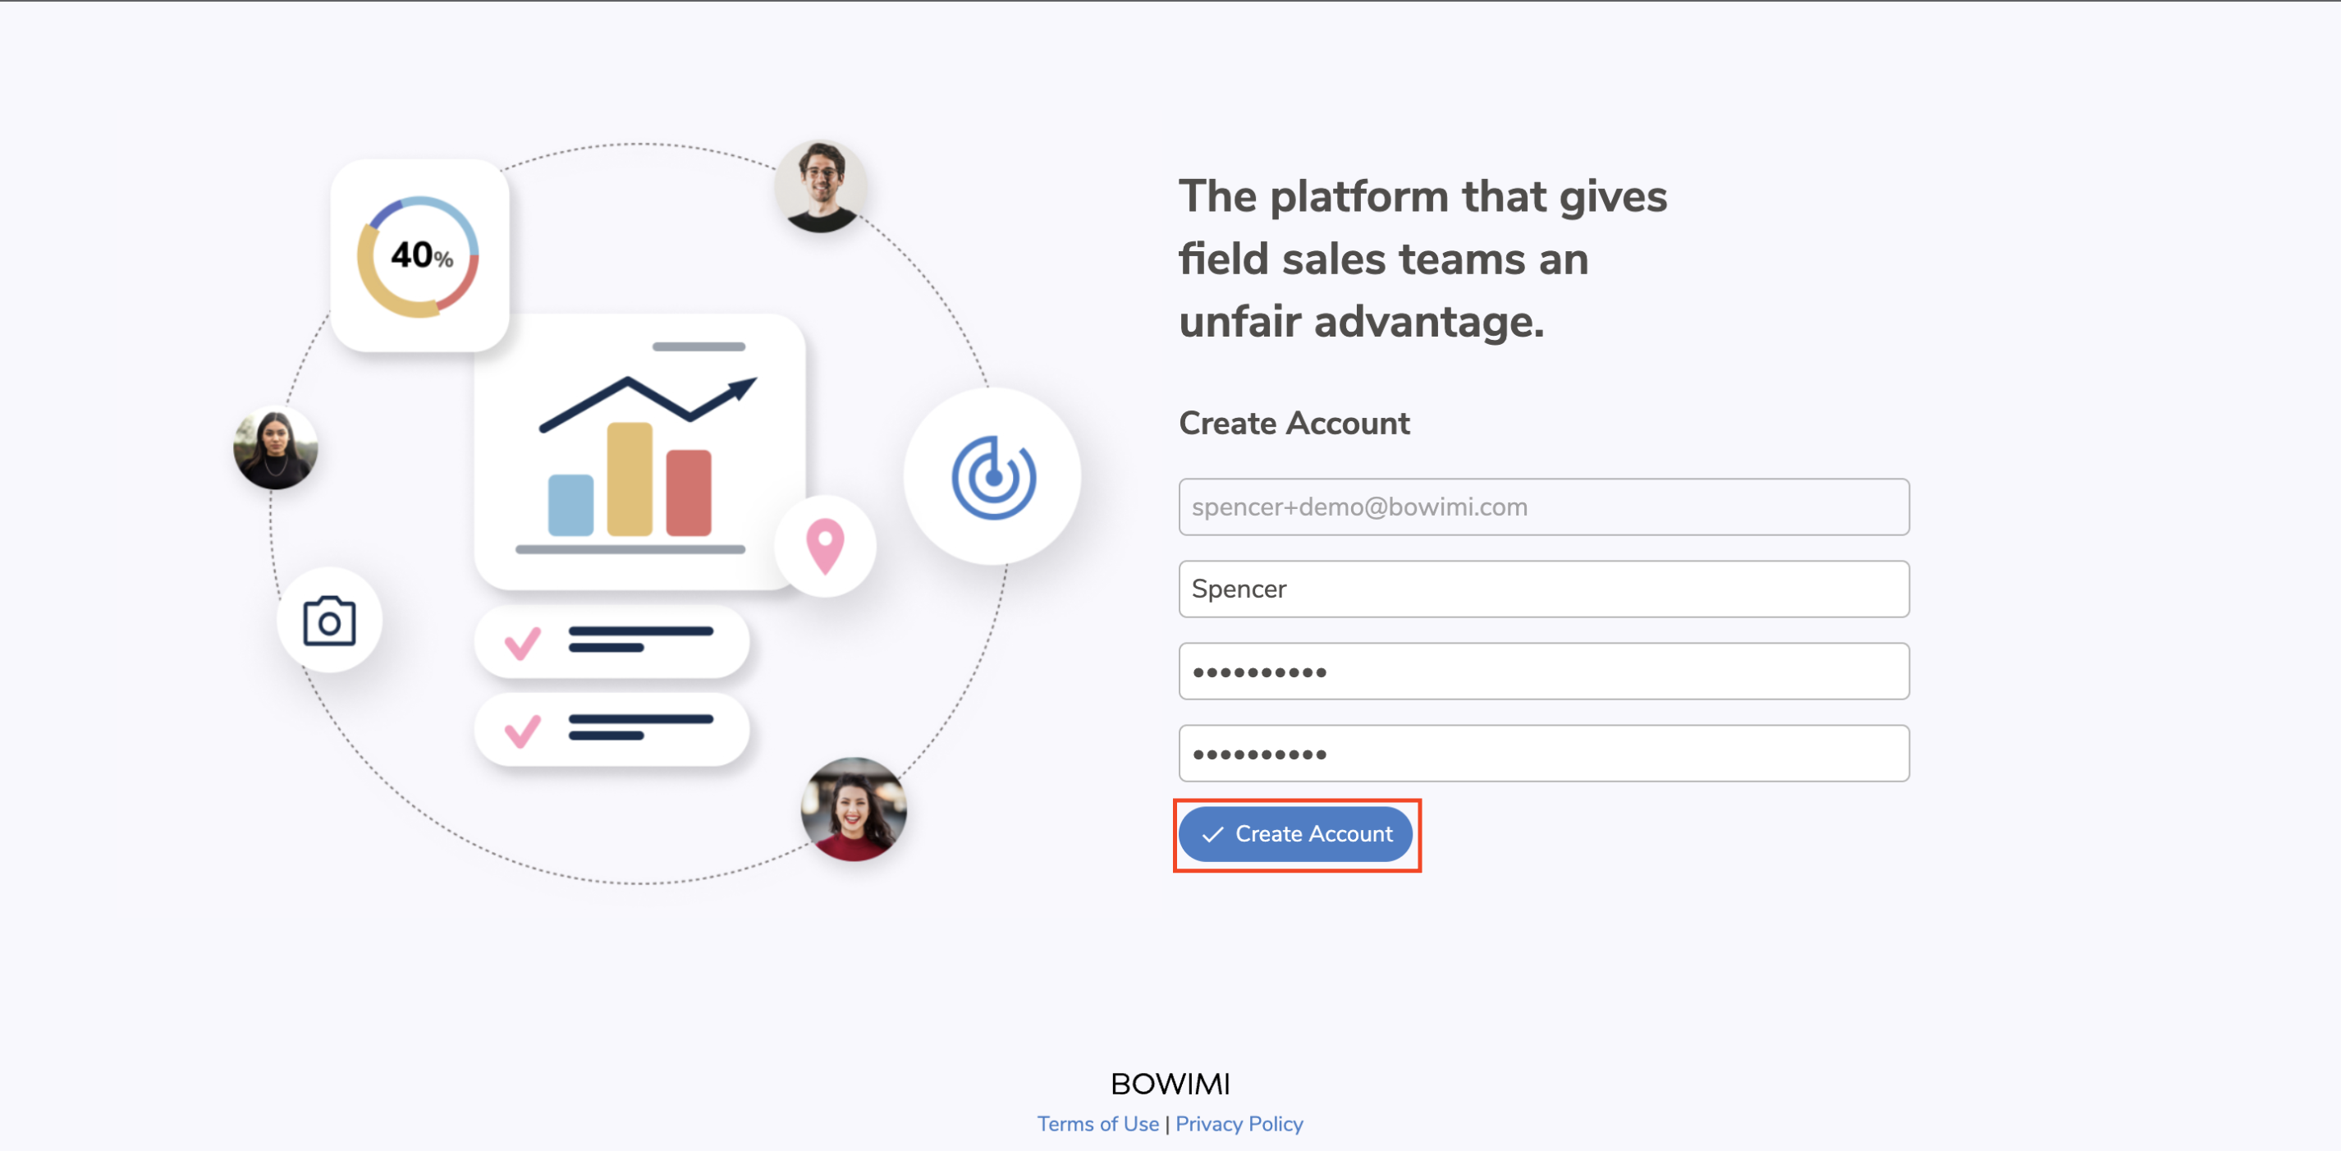Viewport: 2341px width, 1151px height.
Task: Click the blue radar target icon
Action: [x=993, y=477]
